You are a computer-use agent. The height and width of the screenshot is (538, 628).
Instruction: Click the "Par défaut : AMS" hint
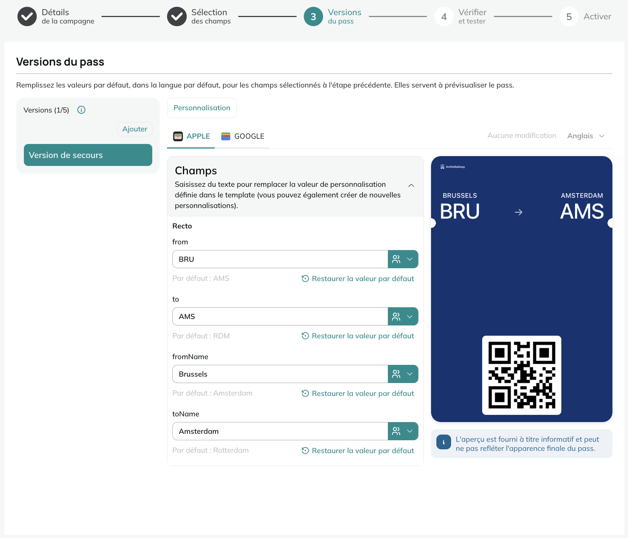pos(201,278)
